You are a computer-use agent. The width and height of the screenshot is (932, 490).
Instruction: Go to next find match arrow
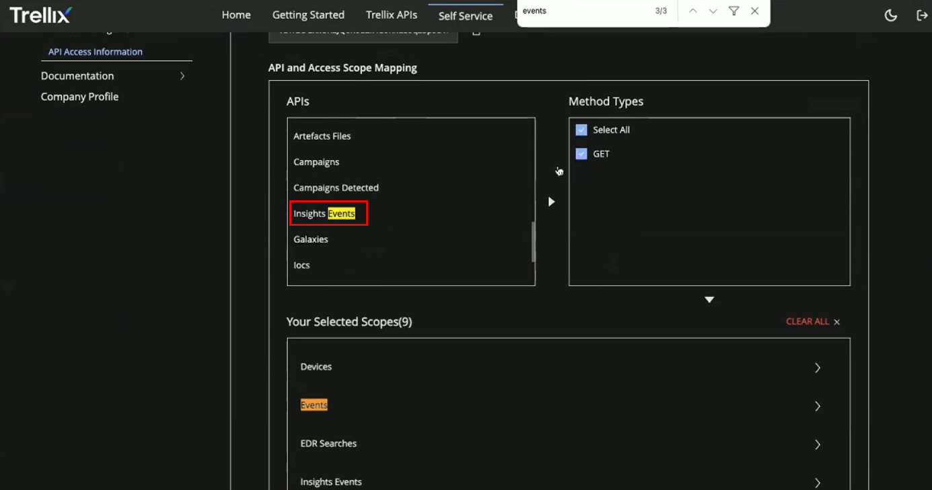713,11
